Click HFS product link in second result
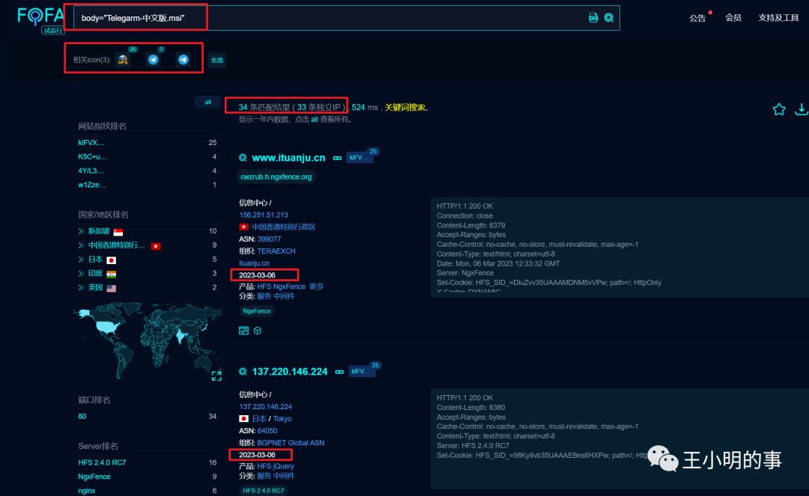The height and width of the screenshot is (496, 809). coord(264,466)
